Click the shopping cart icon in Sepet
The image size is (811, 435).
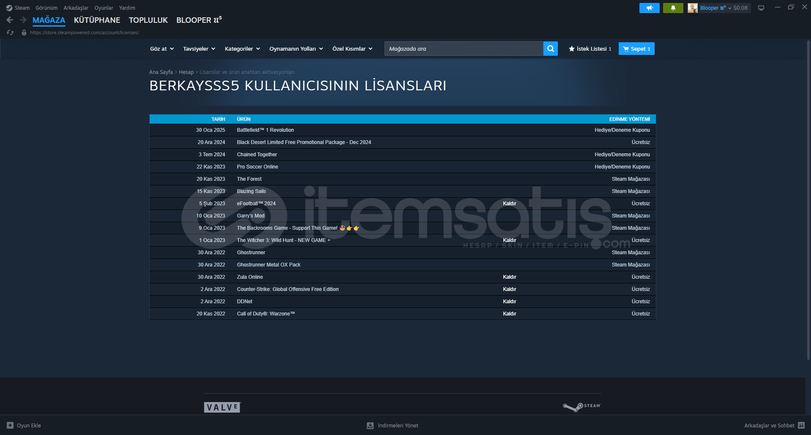coord(626,49)
